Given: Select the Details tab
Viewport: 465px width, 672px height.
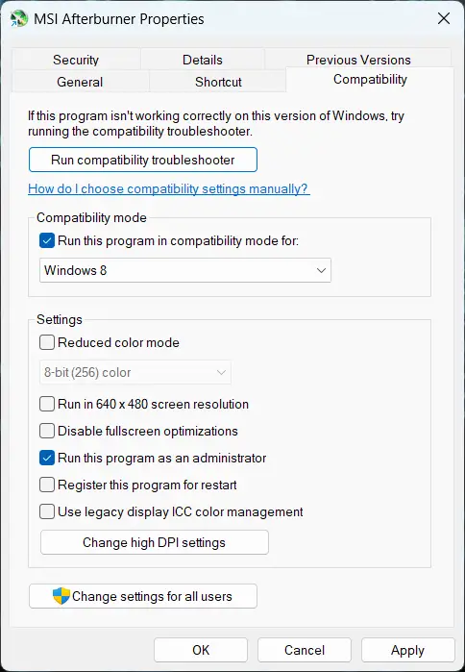Looking at the screenshot, I should click(202, 60).
